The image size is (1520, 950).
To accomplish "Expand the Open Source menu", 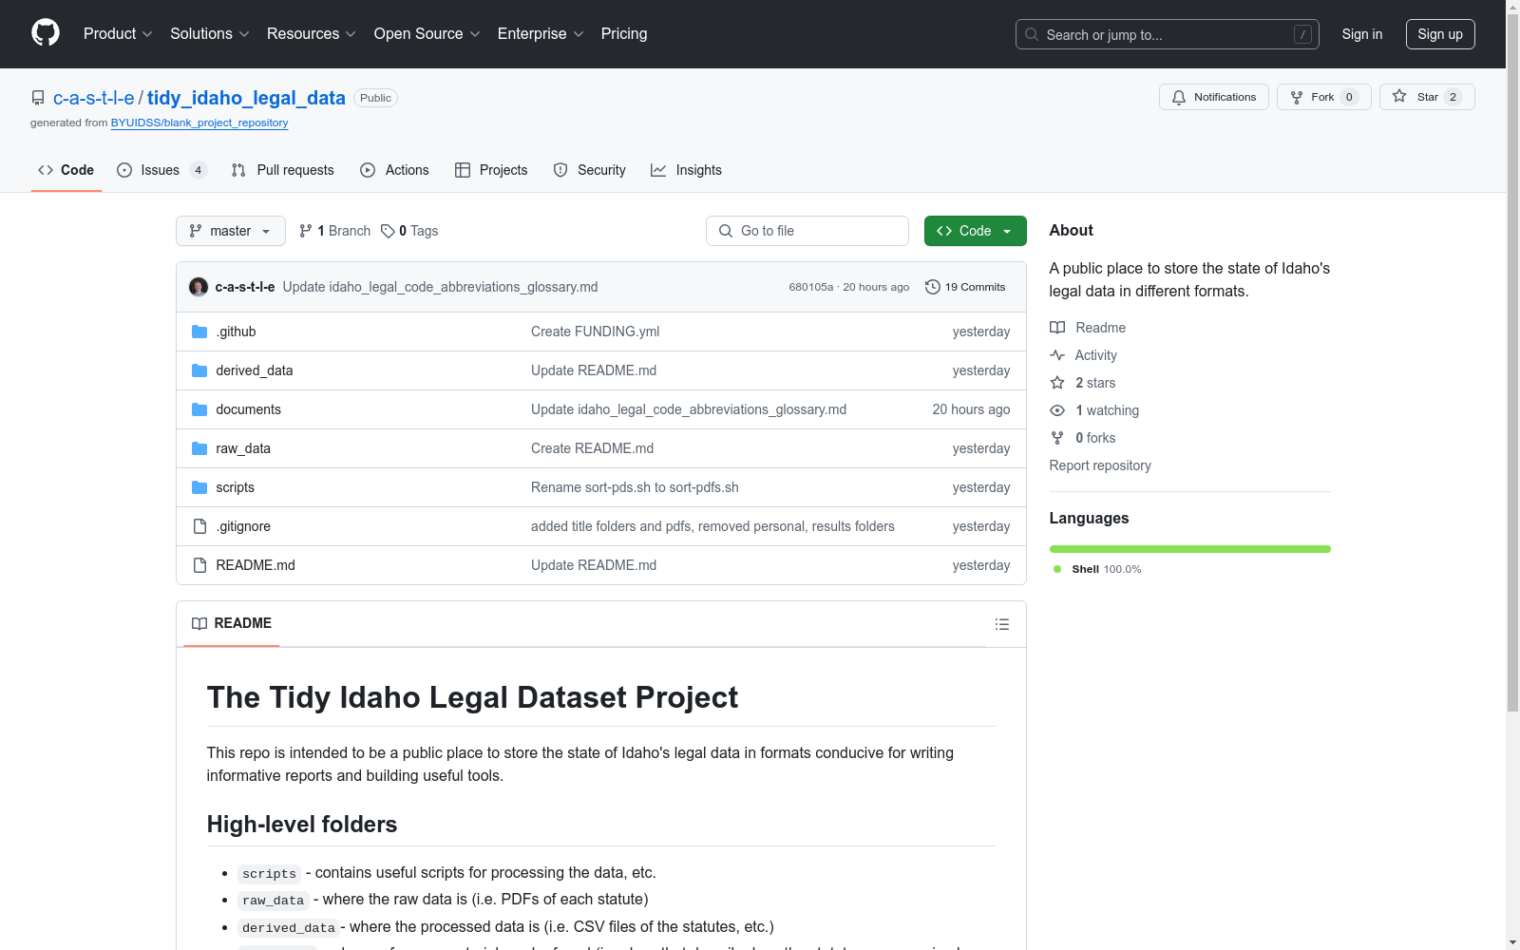I will tap(427, 33).
